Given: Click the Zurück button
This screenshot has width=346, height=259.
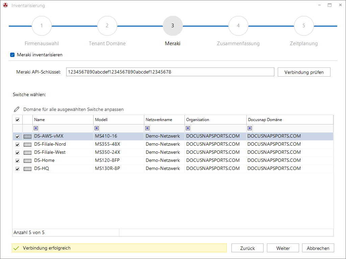Looking at the screenshot, I should coord(247,248).
